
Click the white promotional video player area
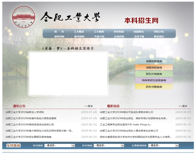68,73
